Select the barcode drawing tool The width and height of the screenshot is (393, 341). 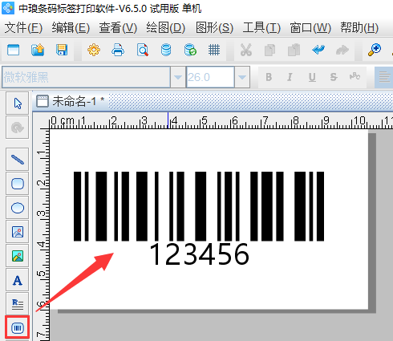[x=18, y=327]
